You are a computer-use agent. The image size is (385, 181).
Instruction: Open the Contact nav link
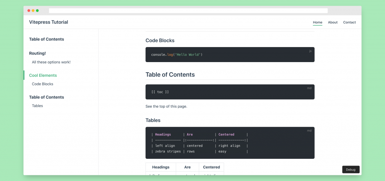349,22
